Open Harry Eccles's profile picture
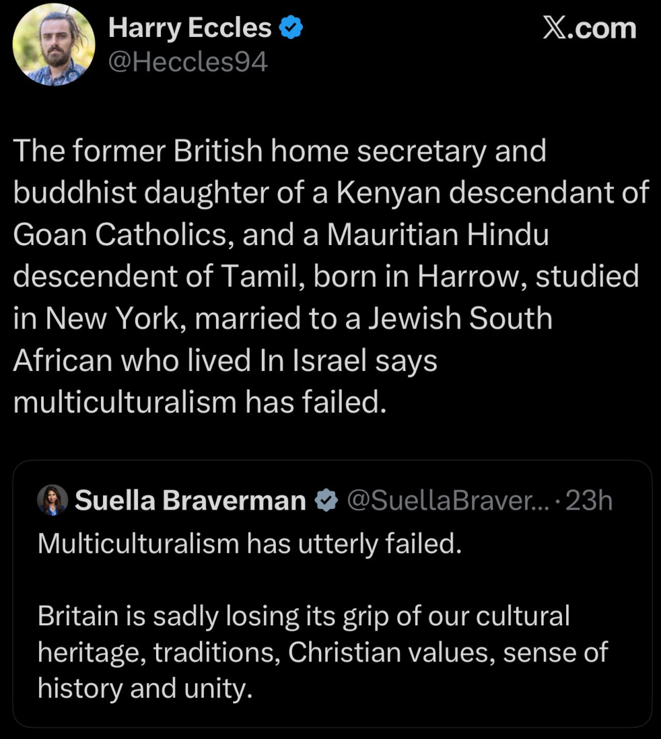Viewport: 661px width, 739px height. point(54,45)
